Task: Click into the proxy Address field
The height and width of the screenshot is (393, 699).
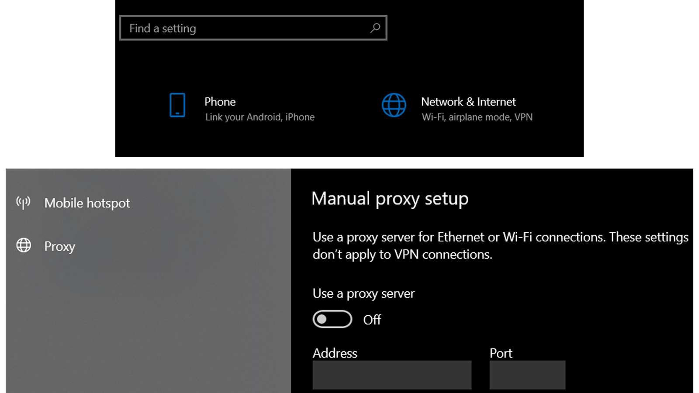Action: pos(392,375)
